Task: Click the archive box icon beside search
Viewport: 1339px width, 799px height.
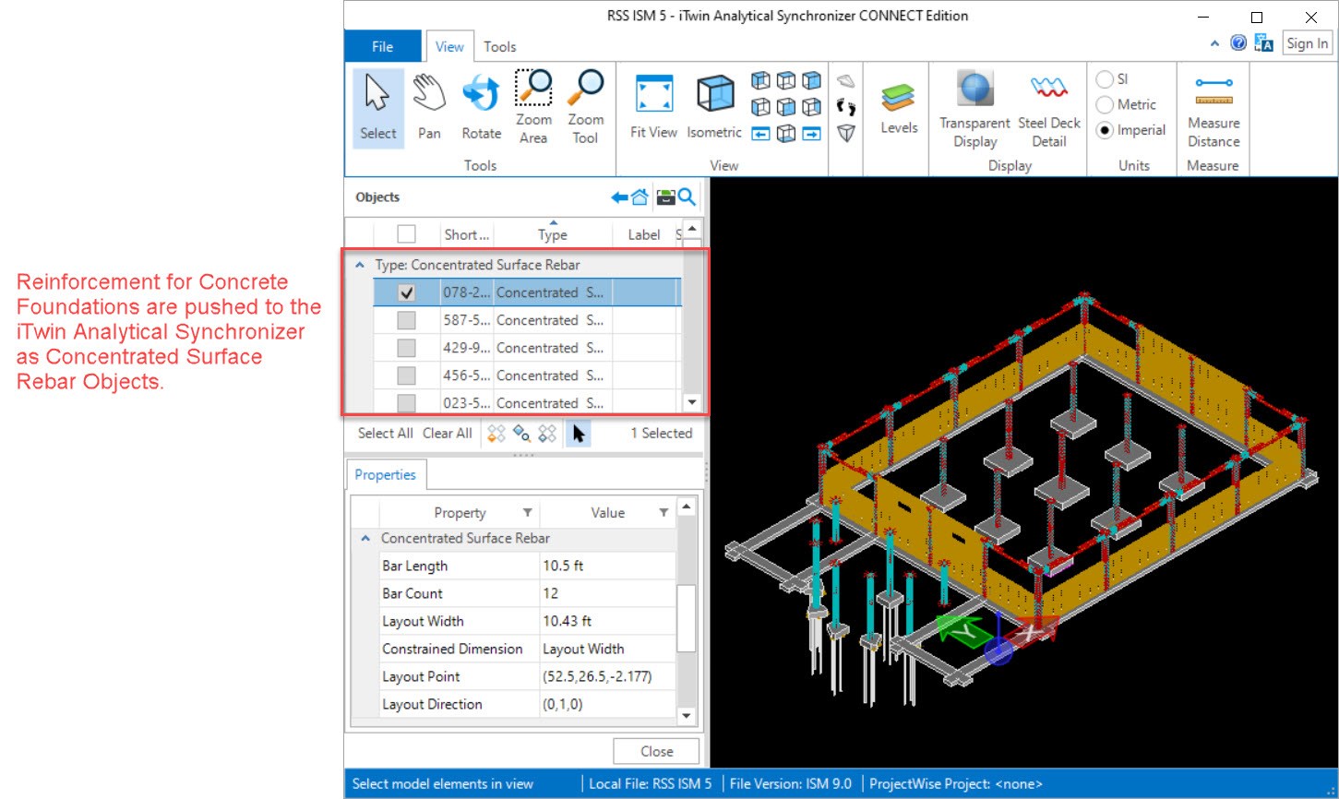Action: (665, 197)
